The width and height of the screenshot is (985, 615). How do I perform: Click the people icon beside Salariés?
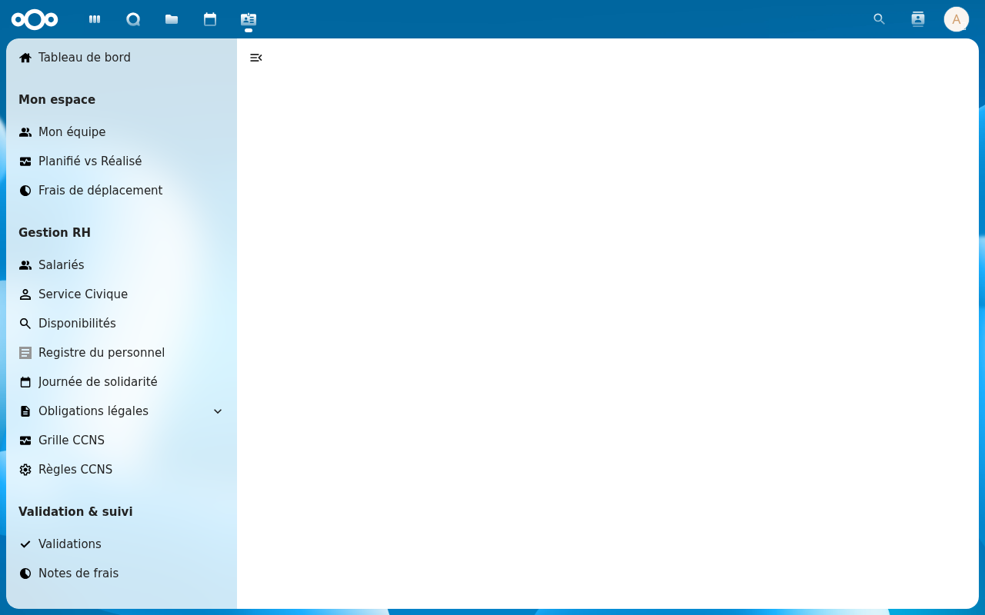[x=25, y=265]
